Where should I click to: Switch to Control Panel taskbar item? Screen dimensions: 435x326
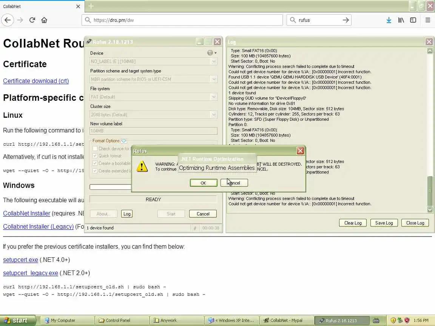122,320
